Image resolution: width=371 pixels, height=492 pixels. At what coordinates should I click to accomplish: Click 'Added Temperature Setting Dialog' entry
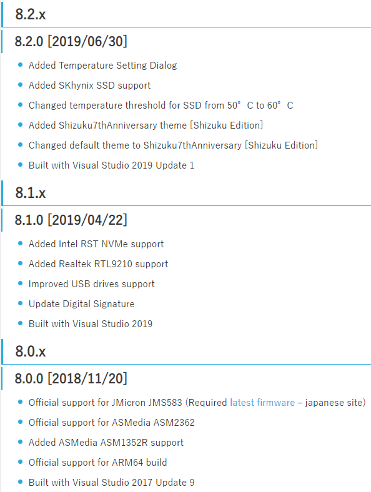[102, 66]
